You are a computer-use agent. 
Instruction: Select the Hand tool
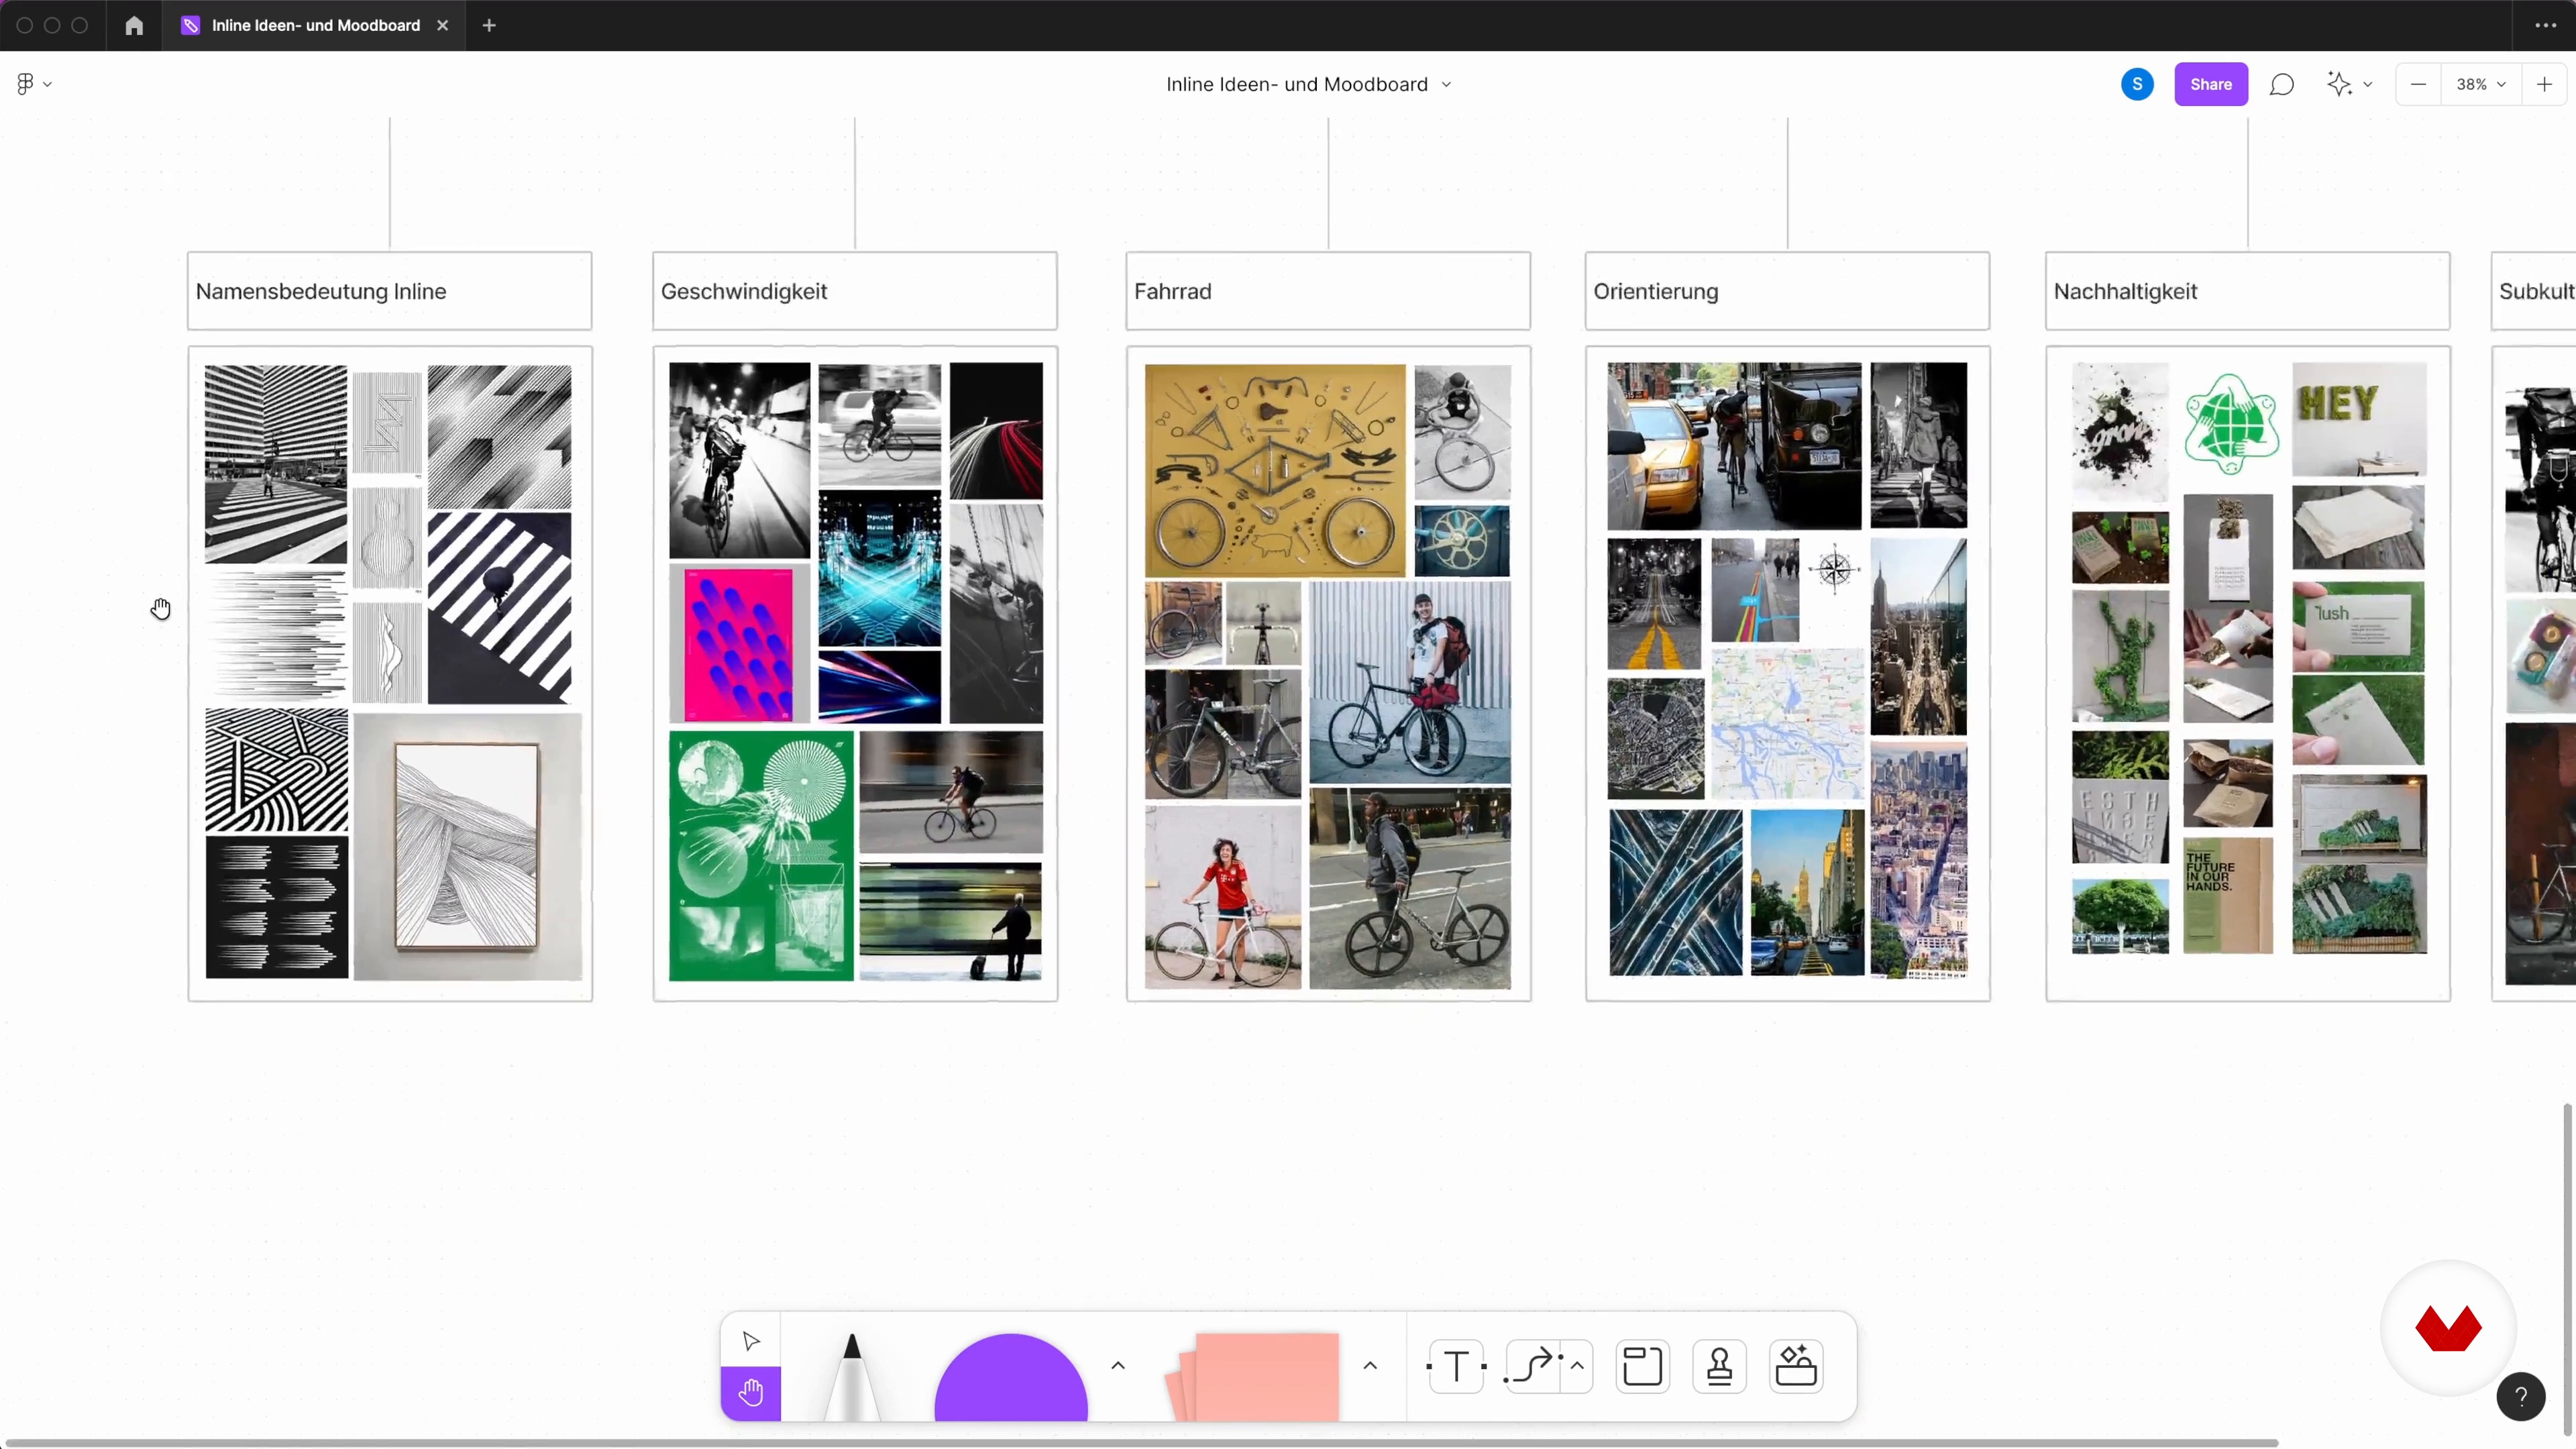pyautogui.click(x=751, y=1392)
